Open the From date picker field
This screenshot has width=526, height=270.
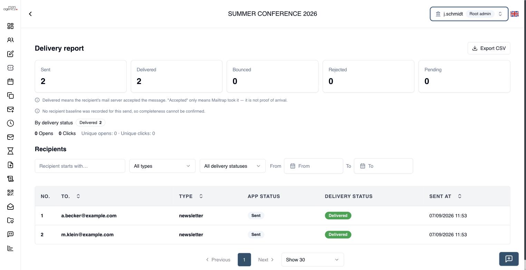313,166
